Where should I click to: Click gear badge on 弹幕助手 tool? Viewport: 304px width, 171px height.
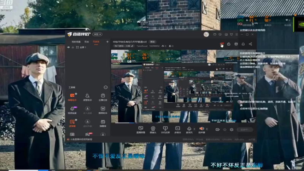pos(76,94)
